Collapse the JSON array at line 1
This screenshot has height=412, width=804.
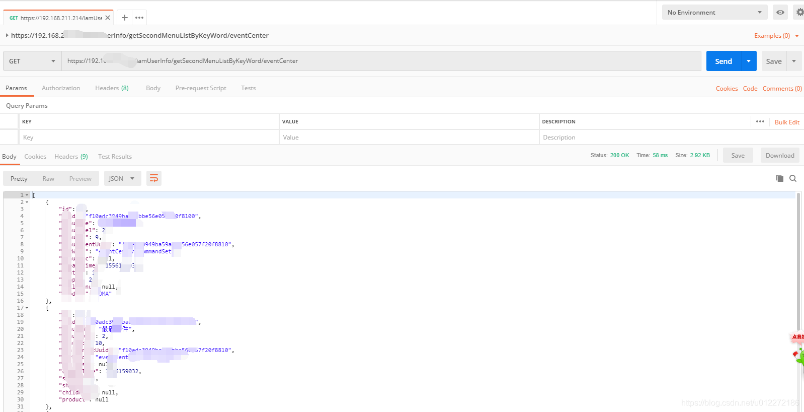tap(27, 195)
